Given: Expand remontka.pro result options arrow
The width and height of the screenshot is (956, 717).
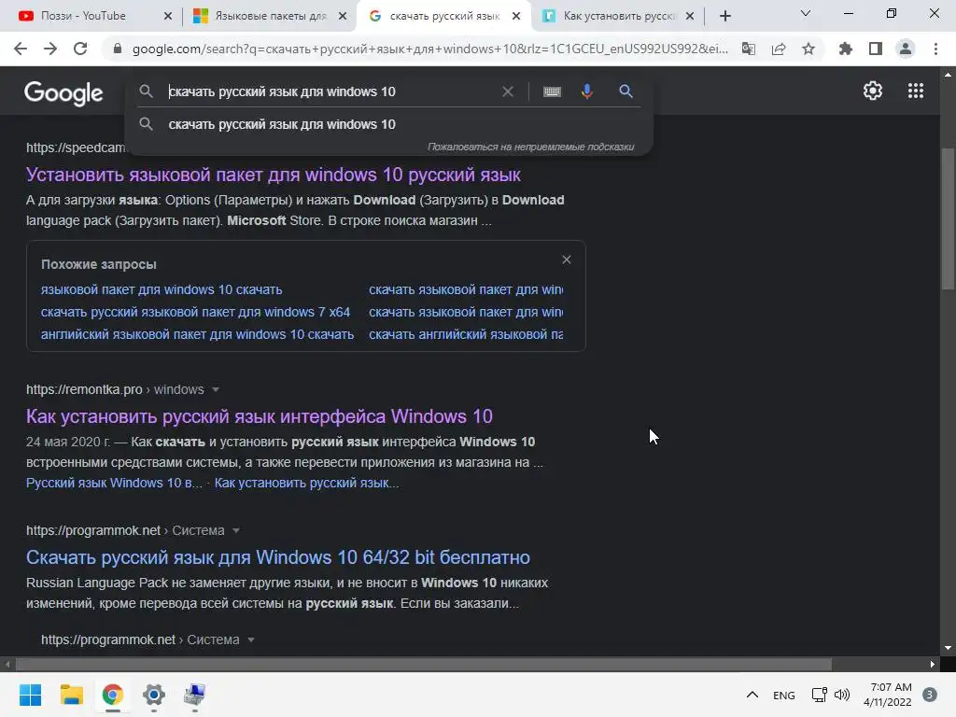Looking at the screenshot, I should [216, 389].
